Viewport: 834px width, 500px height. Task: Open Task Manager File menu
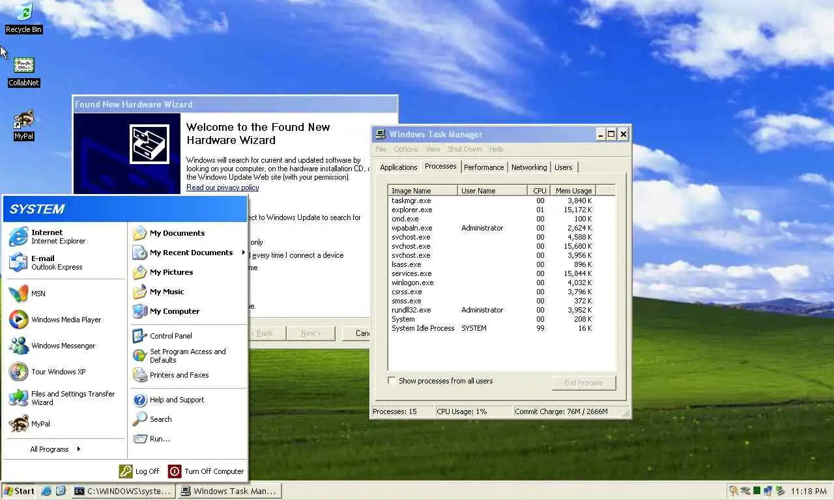tap(381, 149)
